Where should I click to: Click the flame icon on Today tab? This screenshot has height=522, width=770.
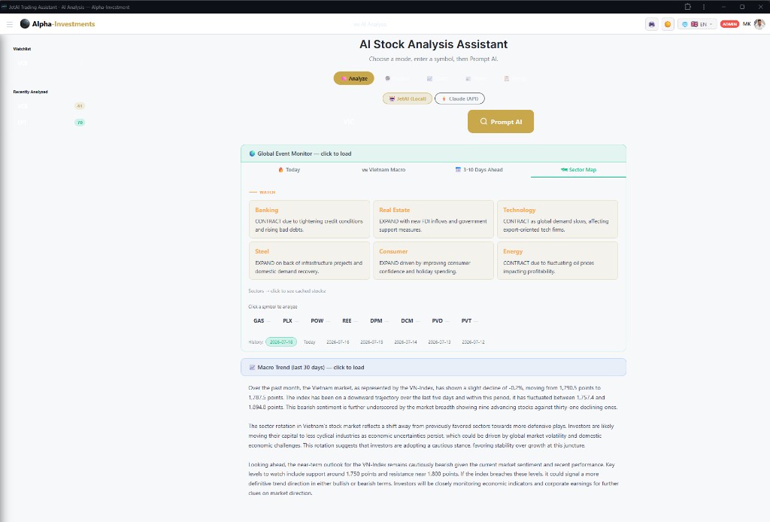(281, 169)
